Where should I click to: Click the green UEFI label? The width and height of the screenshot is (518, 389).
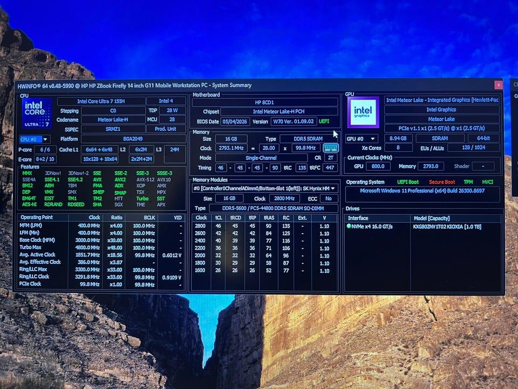(324, 122)
